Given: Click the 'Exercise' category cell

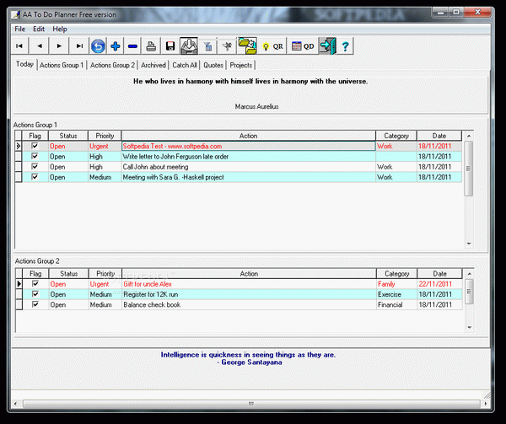Looking at the screenshot, I should (397, 294).
